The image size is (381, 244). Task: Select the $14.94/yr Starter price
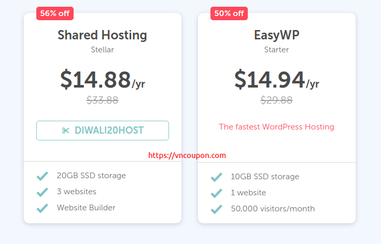tap(277, 80)
